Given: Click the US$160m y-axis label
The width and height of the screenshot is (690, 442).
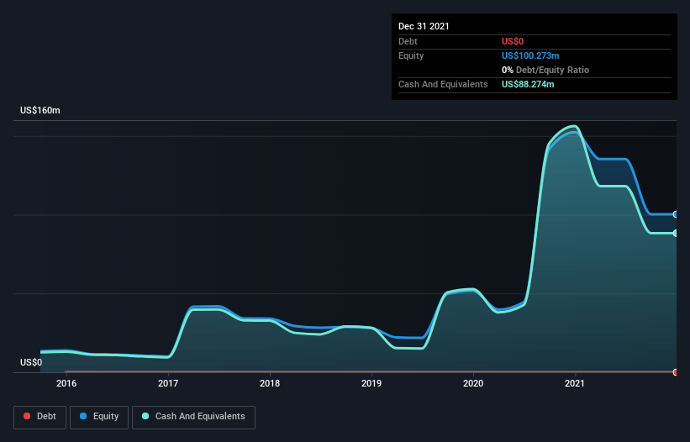Looking at the screenshot, I should (x=40, y=110).
